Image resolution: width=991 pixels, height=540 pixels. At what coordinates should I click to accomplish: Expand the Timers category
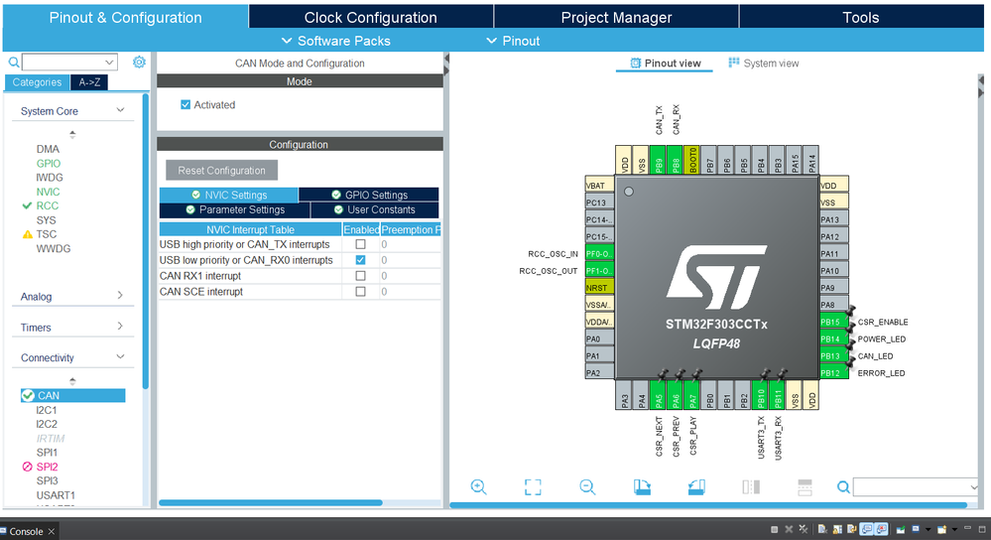[120, 327]
